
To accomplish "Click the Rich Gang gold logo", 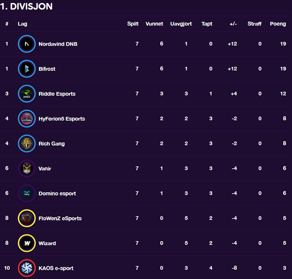I will coord(26,144).
